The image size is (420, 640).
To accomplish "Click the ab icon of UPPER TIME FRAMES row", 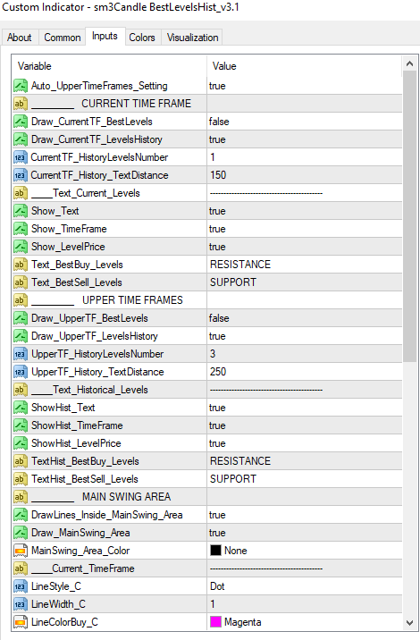I will click(x=20, y=300).
